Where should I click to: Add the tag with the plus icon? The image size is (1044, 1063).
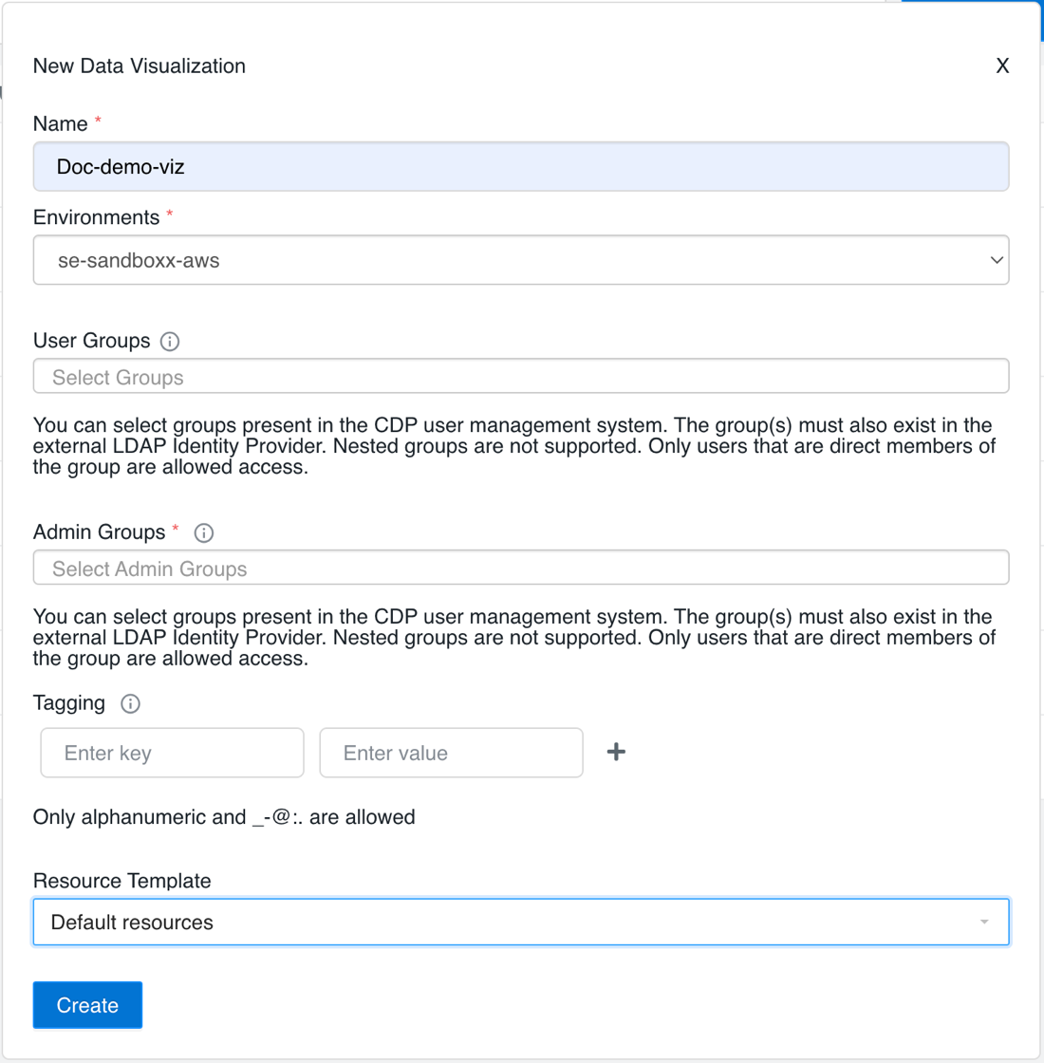pos(616,752)
